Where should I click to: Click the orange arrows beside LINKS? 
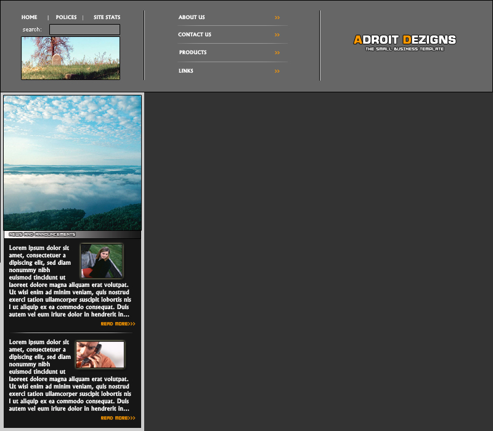click(x=277, y=71)
